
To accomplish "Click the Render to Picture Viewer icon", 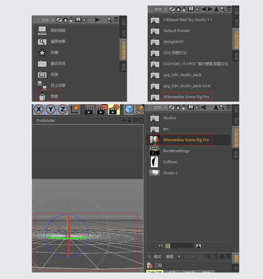I will click(x=102, y=109).
